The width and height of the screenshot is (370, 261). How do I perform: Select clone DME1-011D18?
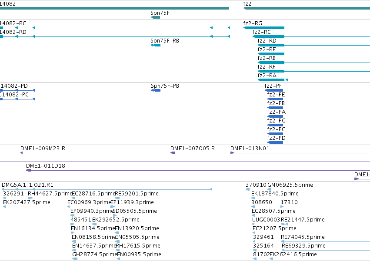[x=46, y=166]
